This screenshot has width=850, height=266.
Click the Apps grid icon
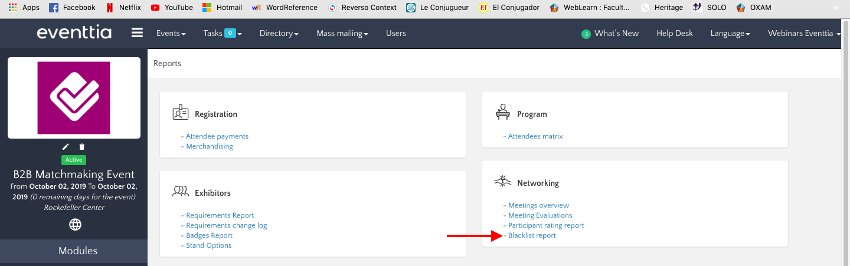coord(12,8)
